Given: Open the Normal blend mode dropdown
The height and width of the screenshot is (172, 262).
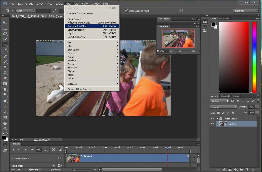Looking at the screenshot, I should [224, 107].
